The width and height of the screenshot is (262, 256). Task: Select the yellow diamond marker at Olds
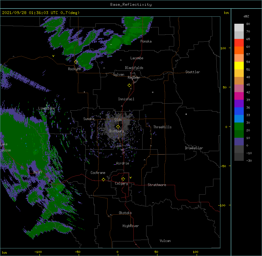118,126
